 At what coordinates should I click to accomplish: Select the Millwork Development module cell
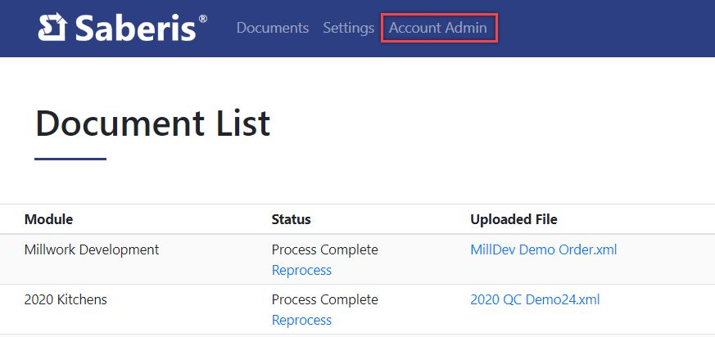point(92,249)
